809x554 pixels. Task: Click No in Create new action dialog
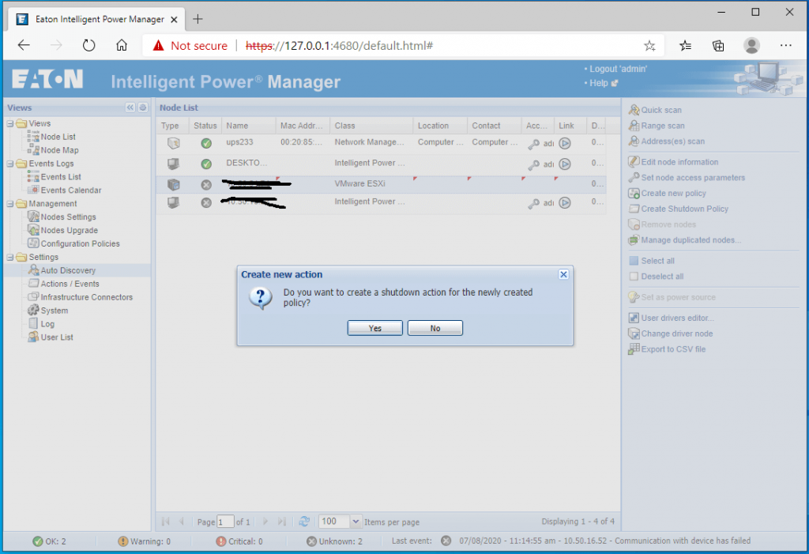coord(435,328)
